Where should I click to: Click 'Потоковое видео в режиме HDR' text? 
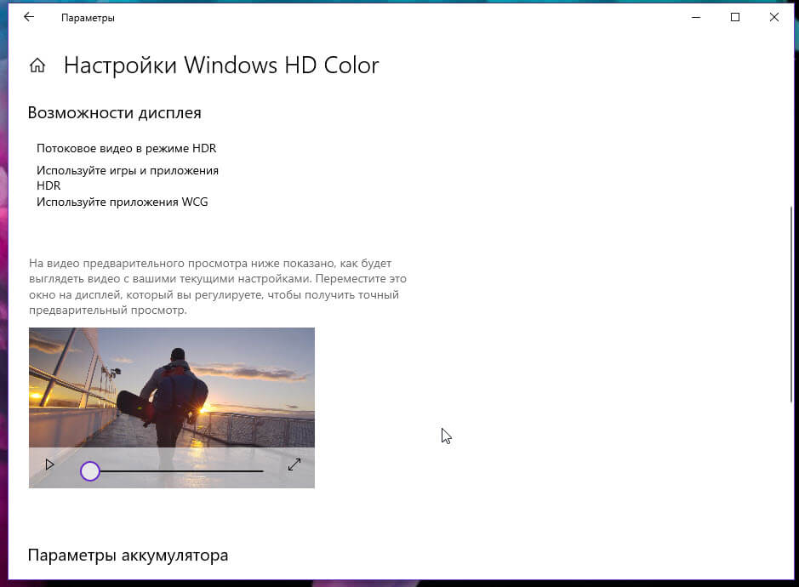[127, 148]
